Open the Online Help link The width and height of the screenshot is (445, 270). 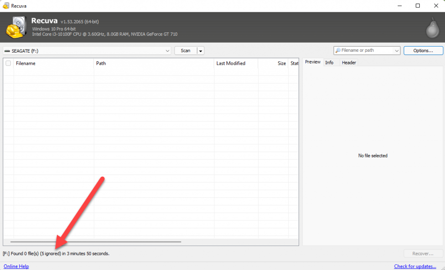(x=16, y=266)
